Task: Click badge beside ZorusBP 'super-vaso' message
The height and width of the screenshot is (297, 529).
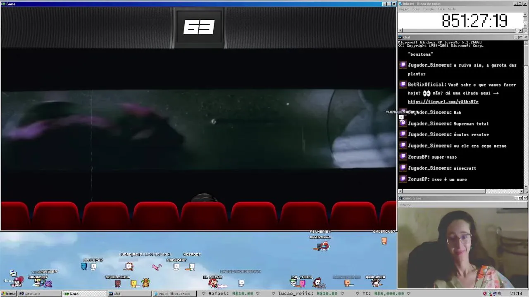Action: click(x=403, y=157)
